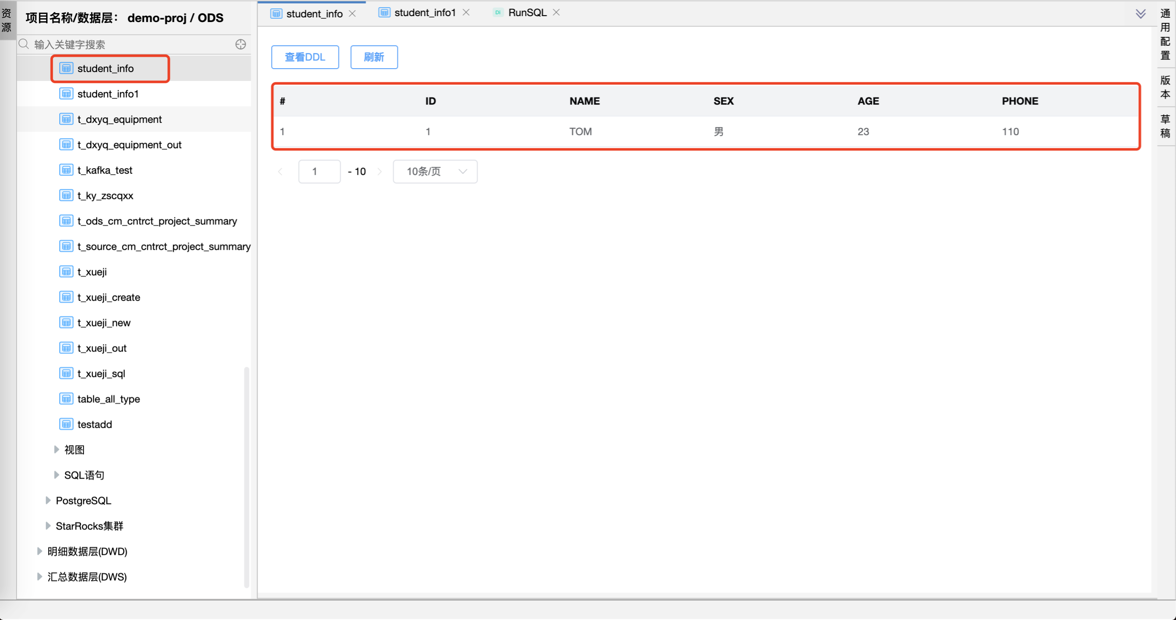1176x620 pixels.
Task: Open the 资源 panel icon at top left
Action: coord(7,19)
